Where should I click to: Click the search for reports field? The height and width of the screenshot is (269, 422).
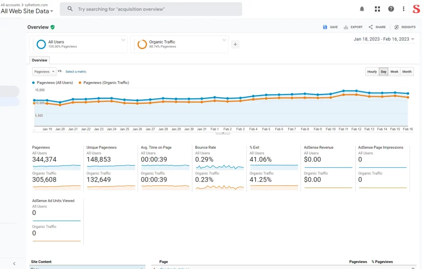pos(151,9)
